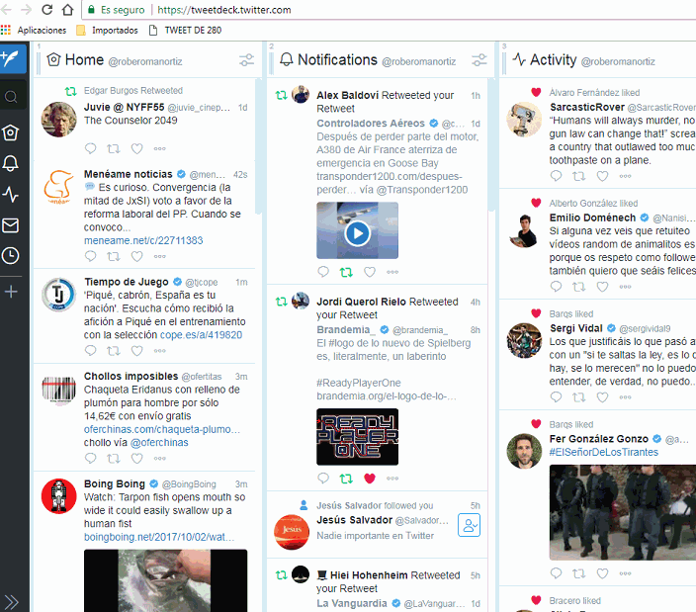Like the Tiempo de Juego tweet

click(x=136, y=351)
